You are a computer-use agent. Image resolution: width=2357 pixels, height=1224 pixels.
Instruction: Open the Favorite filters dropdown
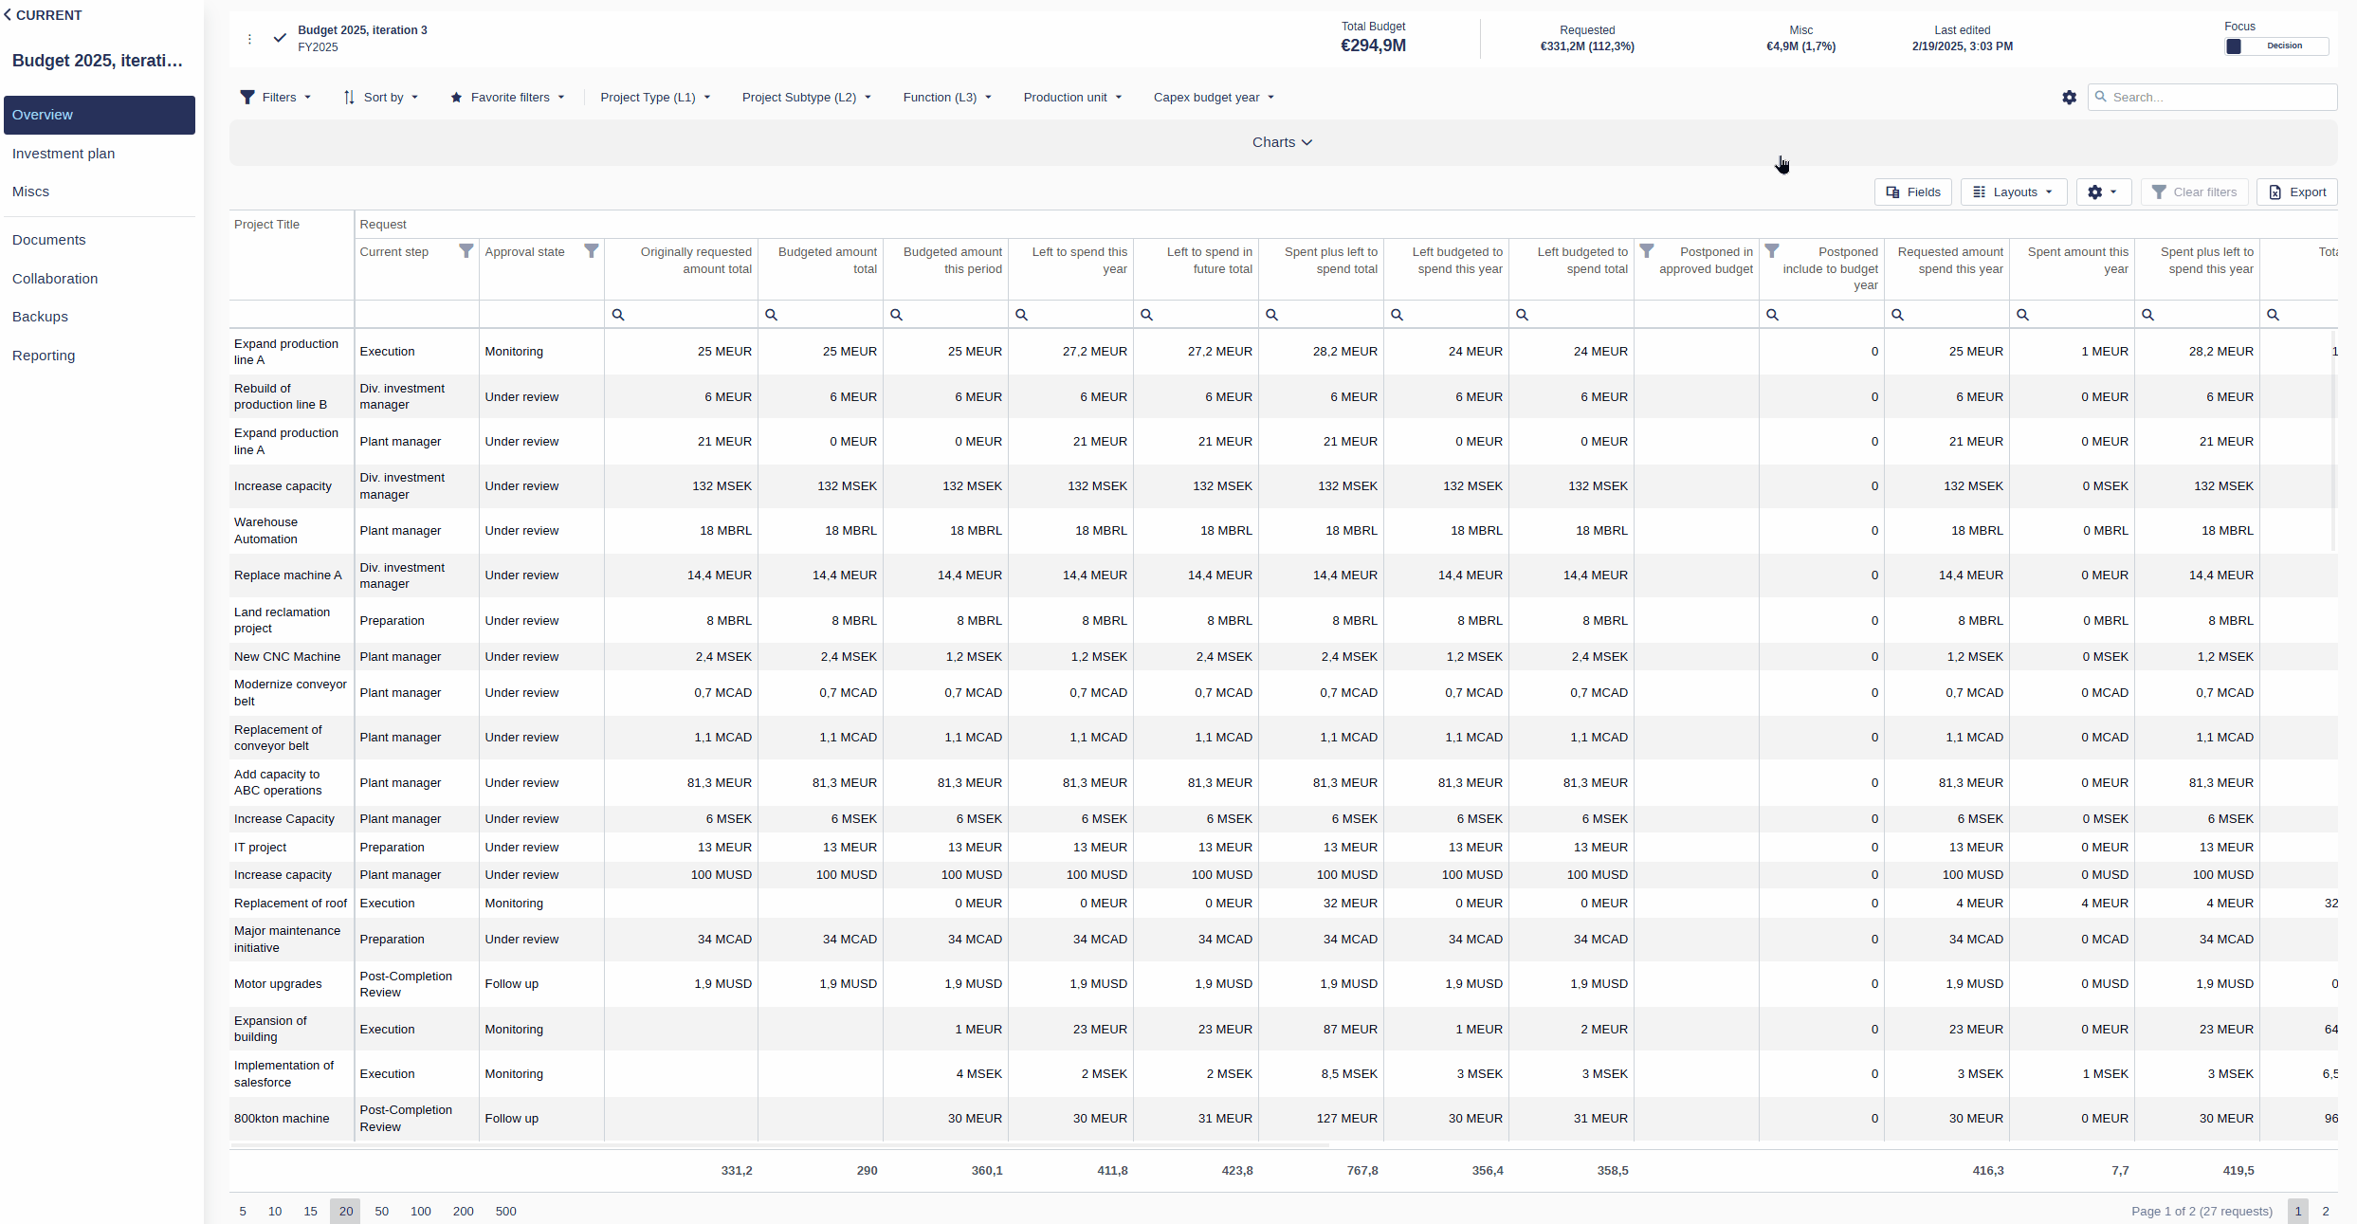click(x=508, y=98)
